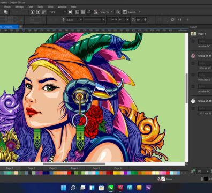This screenshot has height=193, width=212.
Task: Click the export icon beside JPG dropdown
Action: (x=193, y=172)
